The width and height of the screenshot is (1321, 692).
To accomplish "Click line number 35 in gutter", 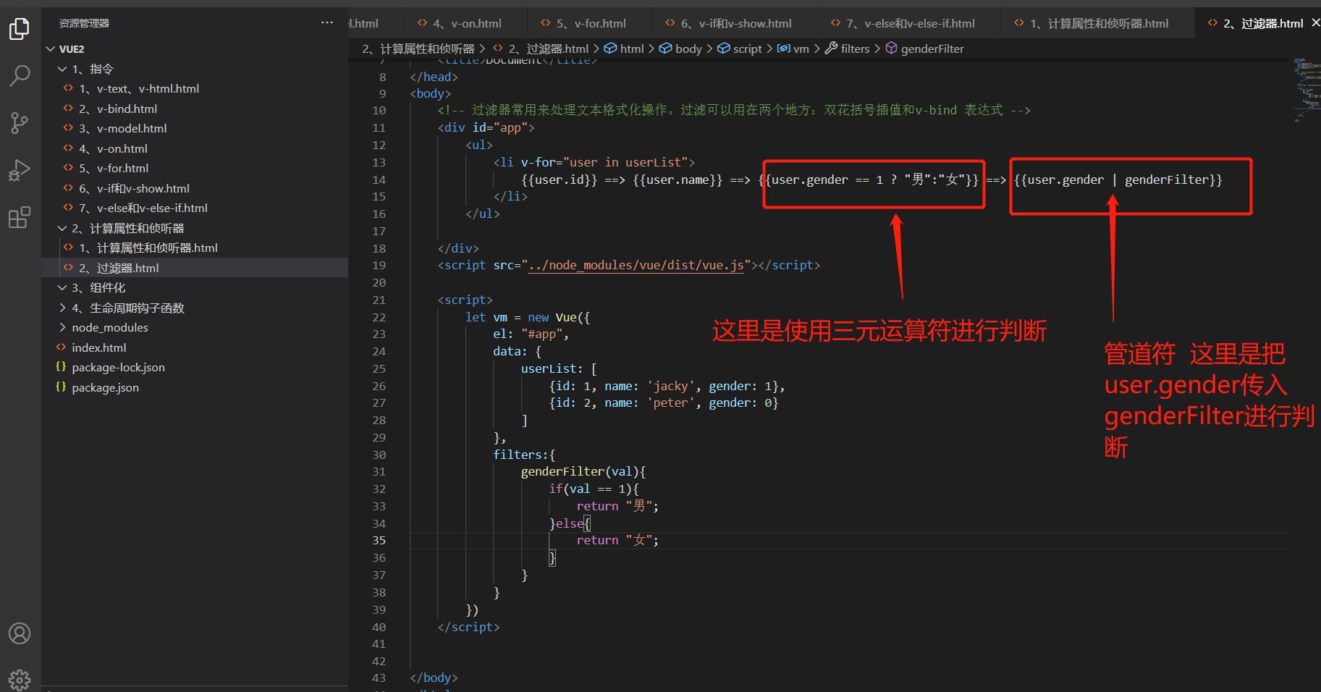I will tap(379, 541).
